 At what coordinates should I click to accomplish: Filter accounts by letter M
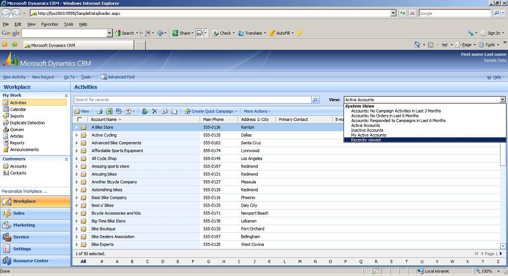point(300,262)
